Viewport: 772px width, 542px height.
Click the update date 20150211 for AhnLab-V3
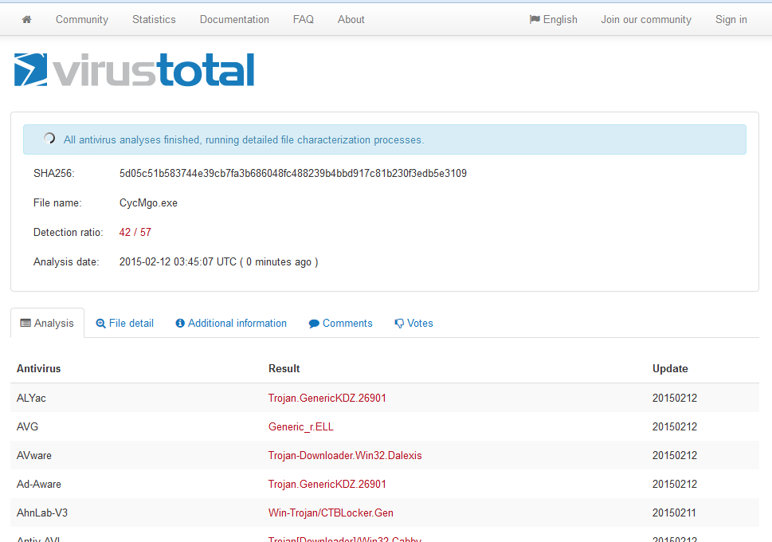coord(674,513)
